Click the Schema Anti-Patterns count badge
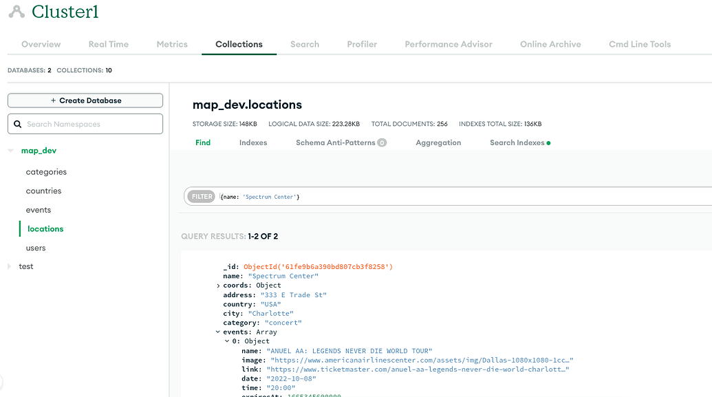This screenshot has height=397, width=712. 382,143
